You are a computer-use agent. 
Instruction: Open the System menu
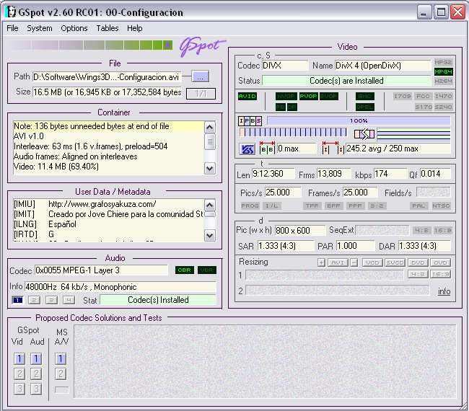click(x=40, y=28)
